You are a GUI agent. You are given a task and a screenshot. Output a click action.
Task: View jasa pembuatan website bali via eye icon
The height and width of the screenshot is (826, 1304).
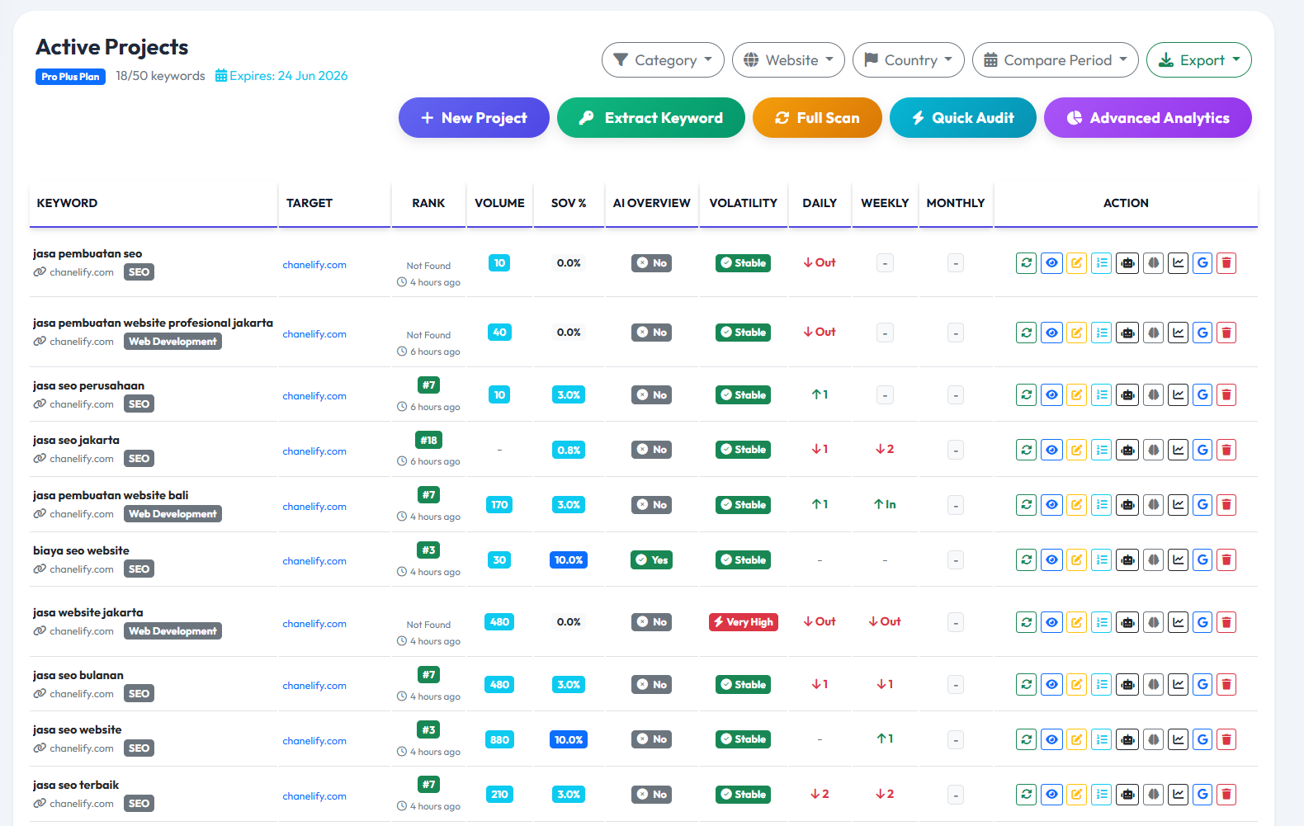1051,505
